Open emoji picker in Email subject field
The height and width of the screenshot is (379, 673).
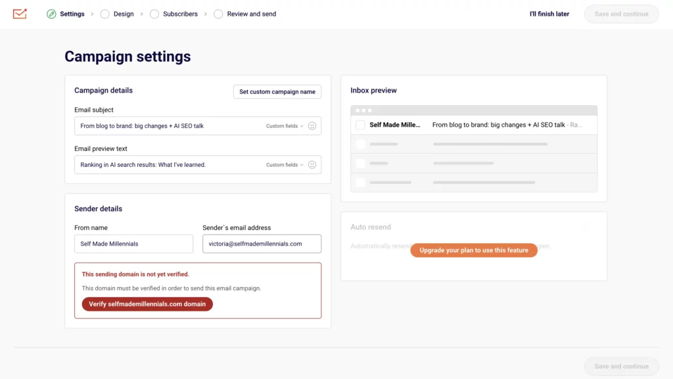312,126
